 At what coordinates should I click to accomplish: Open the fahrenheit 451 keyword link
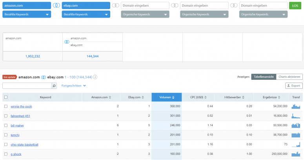pyautogui.click(x=20, y=116)
